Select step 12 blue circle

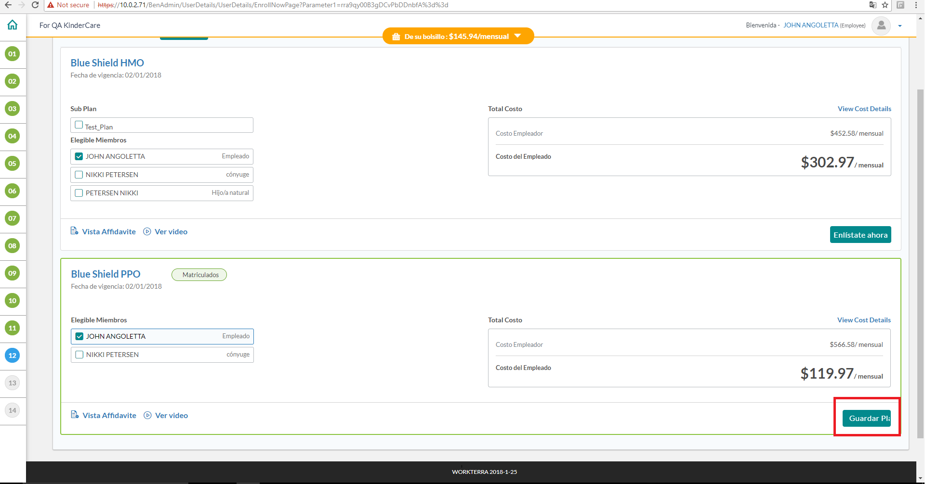[13, 356]
